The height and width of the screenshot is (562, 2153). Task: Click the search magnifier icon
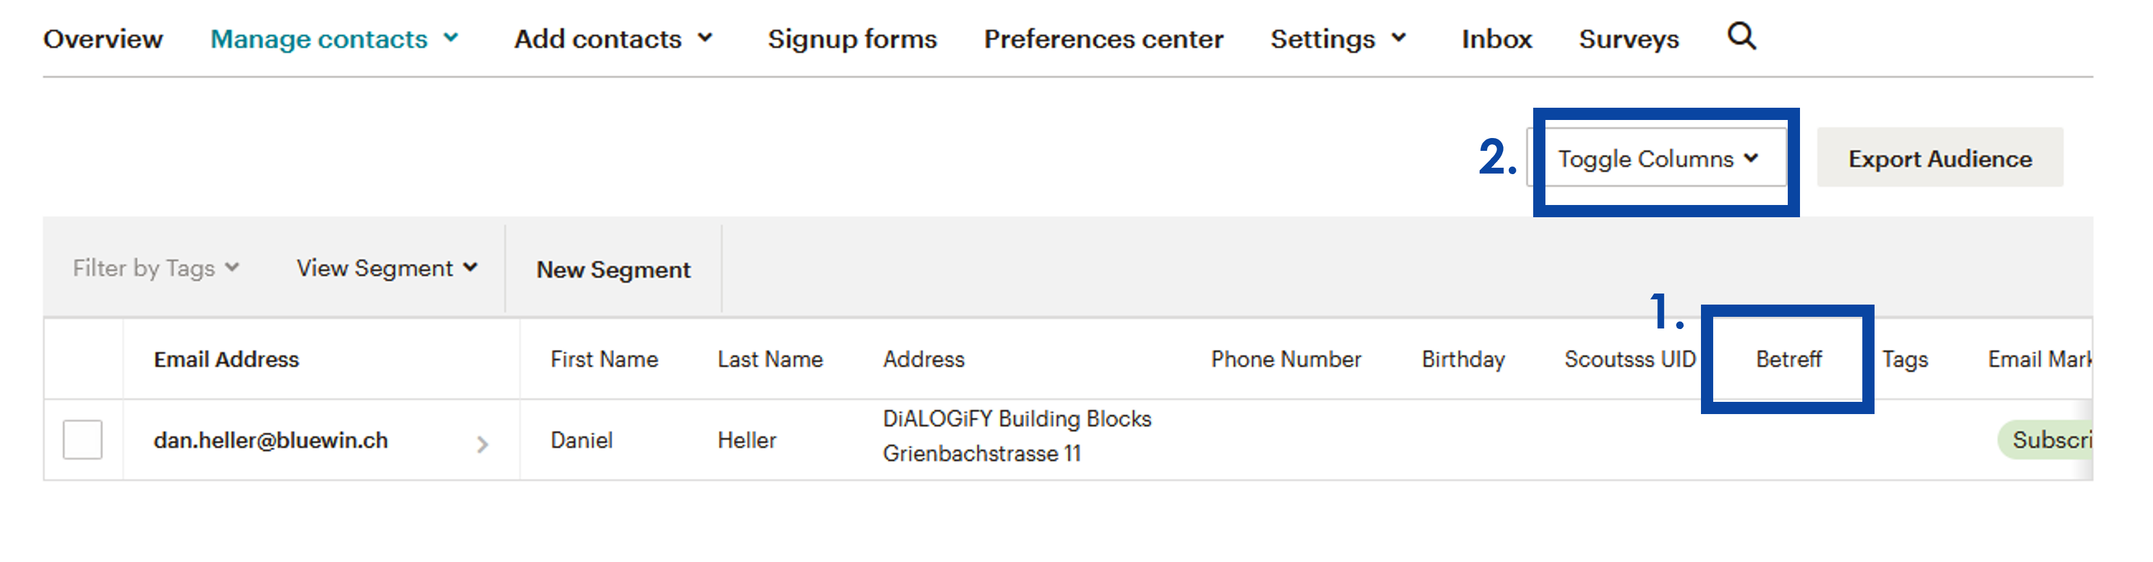(1742, 38)
